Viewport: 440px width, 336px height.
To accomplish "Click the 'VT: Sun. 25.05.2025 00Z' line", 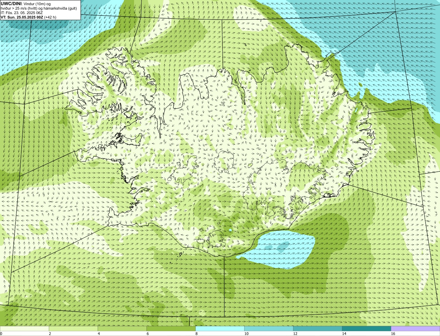I will click(x=22, y=17).
